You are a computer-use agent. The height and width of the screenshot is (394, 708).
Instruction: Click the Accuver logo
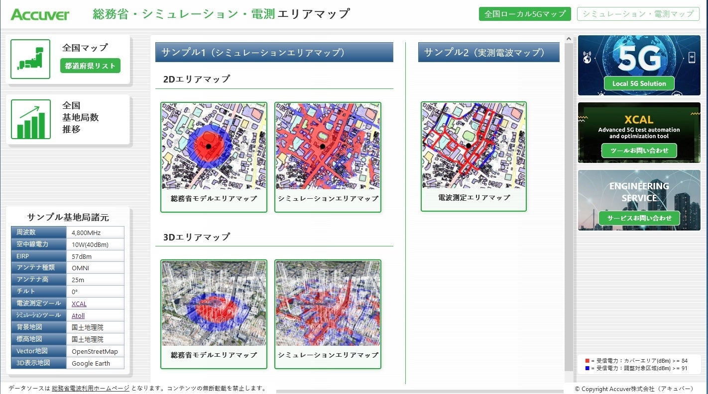click(x=40, y=13)
